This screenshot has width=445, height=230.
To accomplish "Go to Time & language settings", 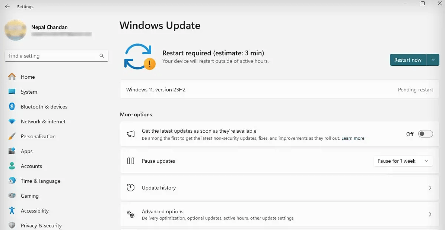I will (40, 181).
